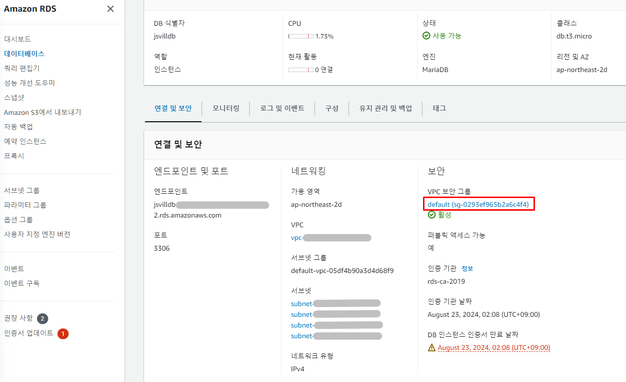Click the 현재 활동 connections bar

(x=301, y=70)
